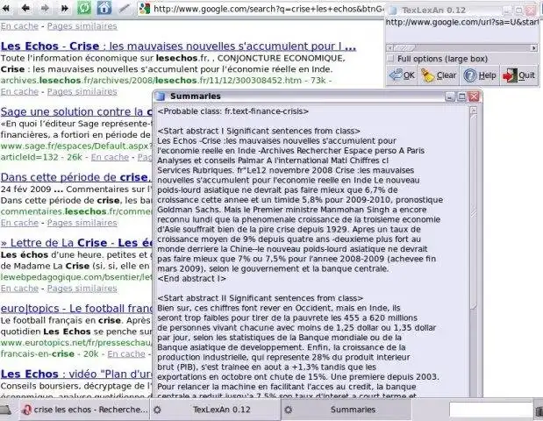
Task: Click 'En cache' under commentaires.lesechos.fr result
Action: click(x=19, y=223)
